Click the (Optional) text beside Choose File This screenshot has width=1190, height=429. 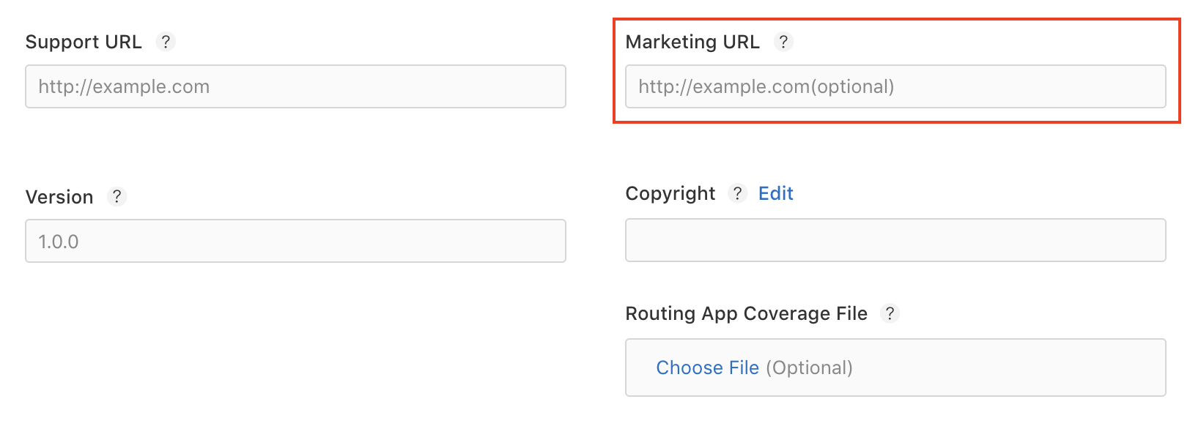pos(810,368)
